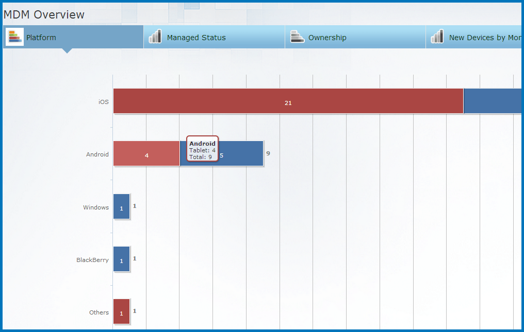This screenshot has width=524, height=332.
Task: Open the New Devices by Month tab
Action: (473, 37)
